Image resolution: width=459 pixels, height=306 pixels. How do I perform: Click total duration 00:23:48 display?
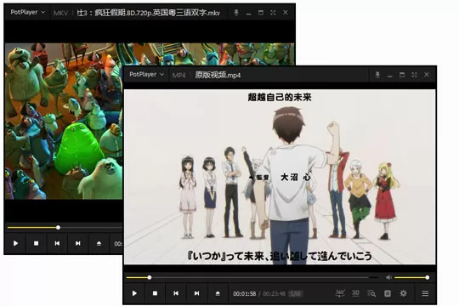tap(274, 293)
